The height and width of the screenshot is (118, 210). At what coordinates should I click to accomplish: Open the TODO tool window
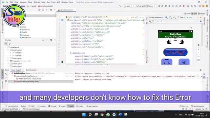tap(31, 106)
